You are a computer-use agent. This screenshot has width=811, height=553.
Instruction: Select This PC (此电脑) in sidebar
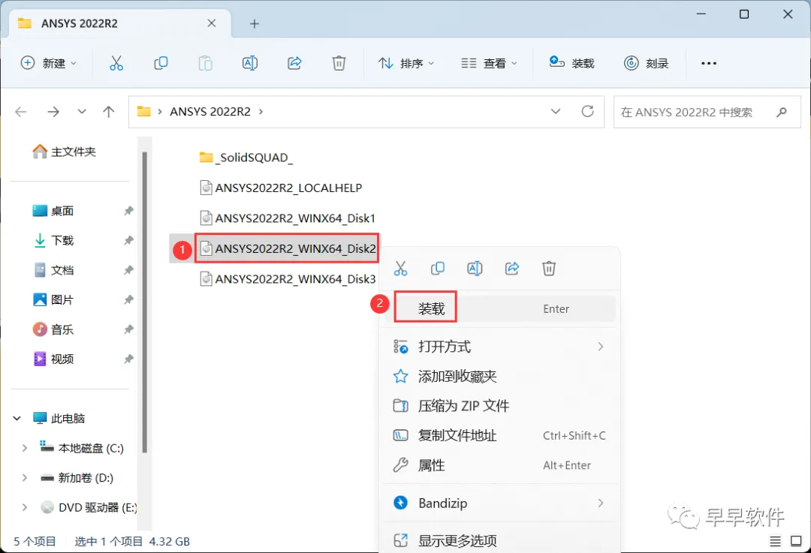[x=59, y=418]
